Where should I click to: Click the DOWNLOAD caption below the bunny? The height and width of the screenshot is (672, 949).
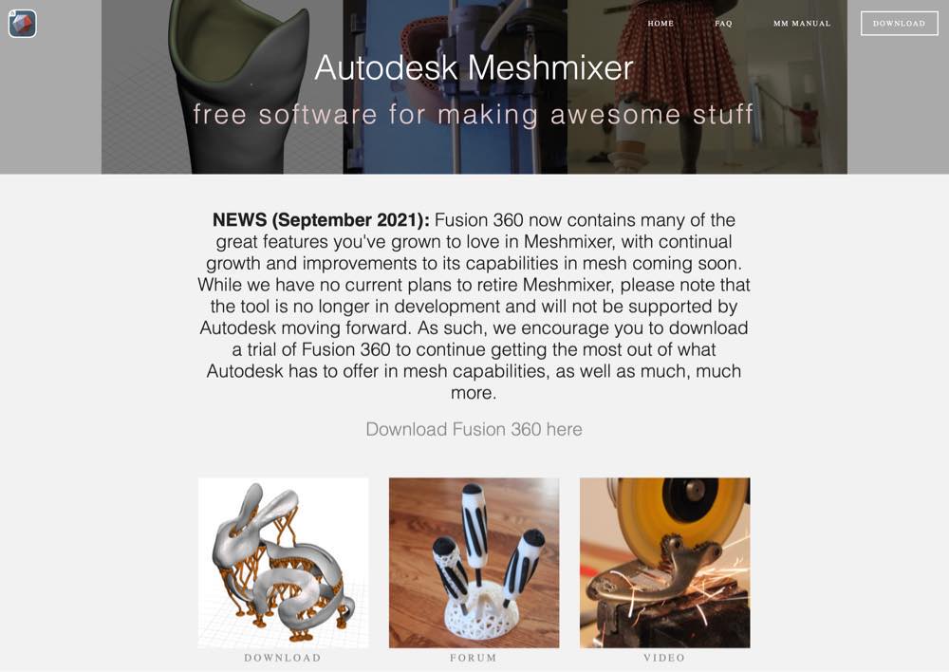pos(283,658)
